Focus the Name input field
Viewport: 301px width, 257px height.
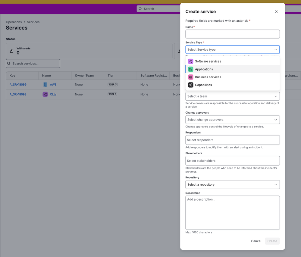pos(232,34)
